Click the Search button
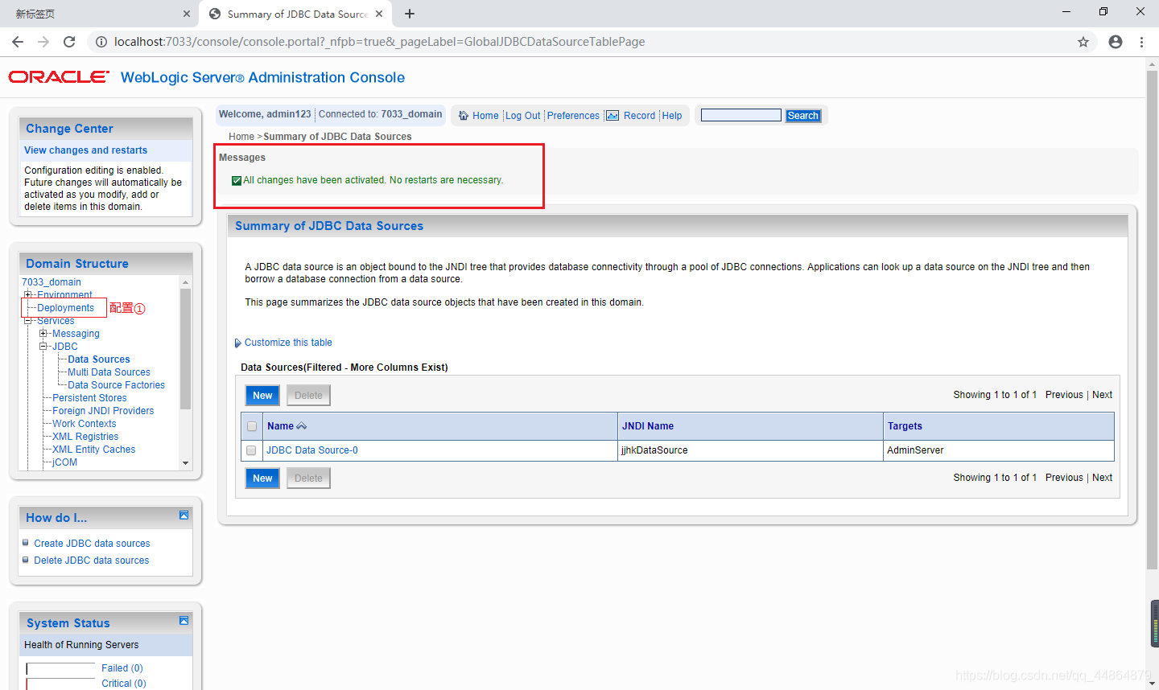1159x690 pixels. tap(803, 116)
